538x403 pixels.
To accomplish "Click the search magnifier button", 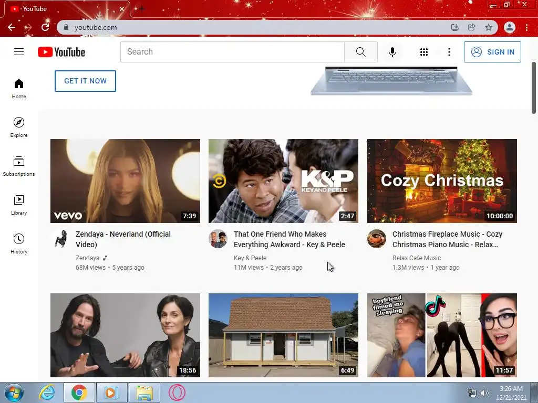I will 360,52.
